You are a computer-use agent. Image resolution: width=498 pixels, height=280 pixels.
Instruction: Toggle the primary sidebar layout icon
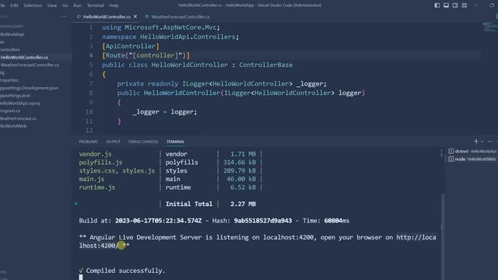tap(437, 5)
